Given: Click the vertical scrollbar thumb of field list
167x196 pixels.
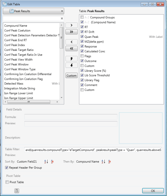Looking at the screenshot, I should point(61,38).
